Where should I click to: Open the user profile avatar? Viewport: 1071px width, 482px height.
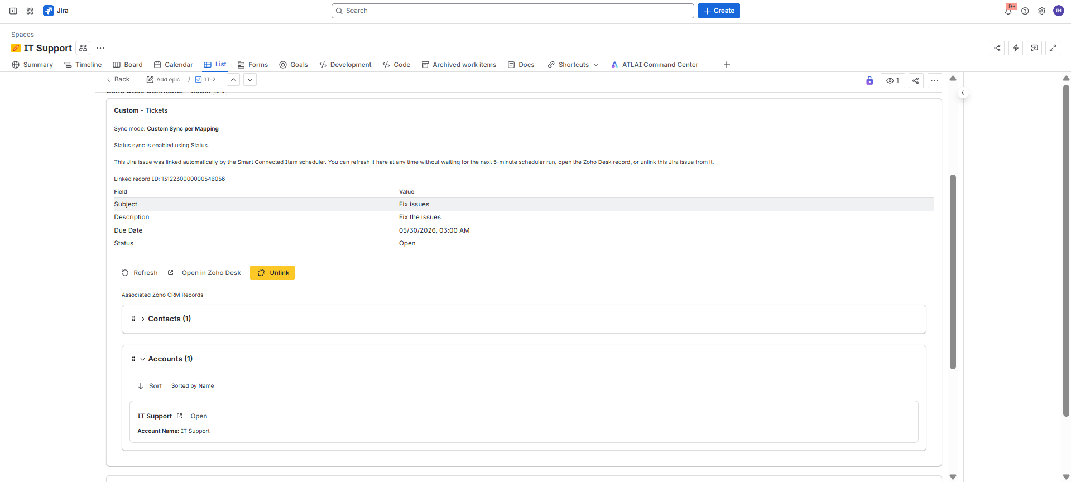coord(1059,11)
